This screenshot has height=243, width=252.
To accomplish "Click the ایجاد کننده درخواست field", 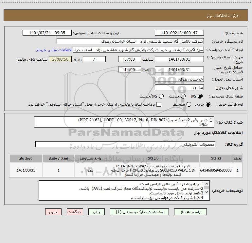I will [138, 50].
